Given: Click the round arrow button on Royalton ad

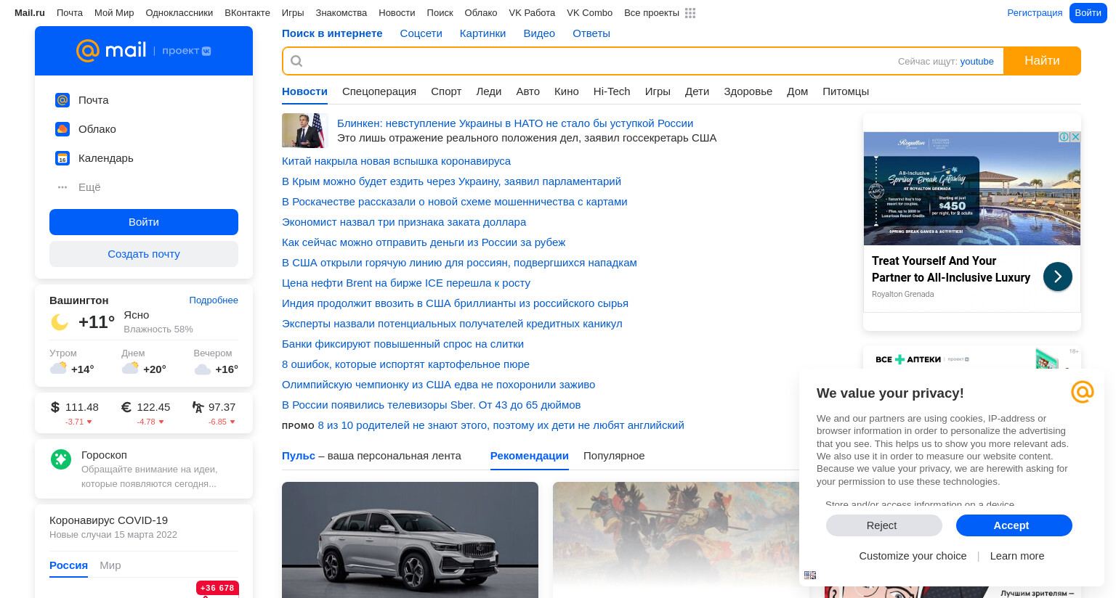Looking at the screenshot, I should [1058, 277].
